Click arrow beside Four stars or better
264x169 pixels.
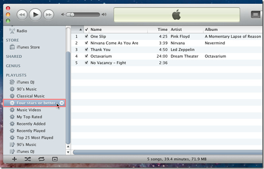tap(62, 103)
